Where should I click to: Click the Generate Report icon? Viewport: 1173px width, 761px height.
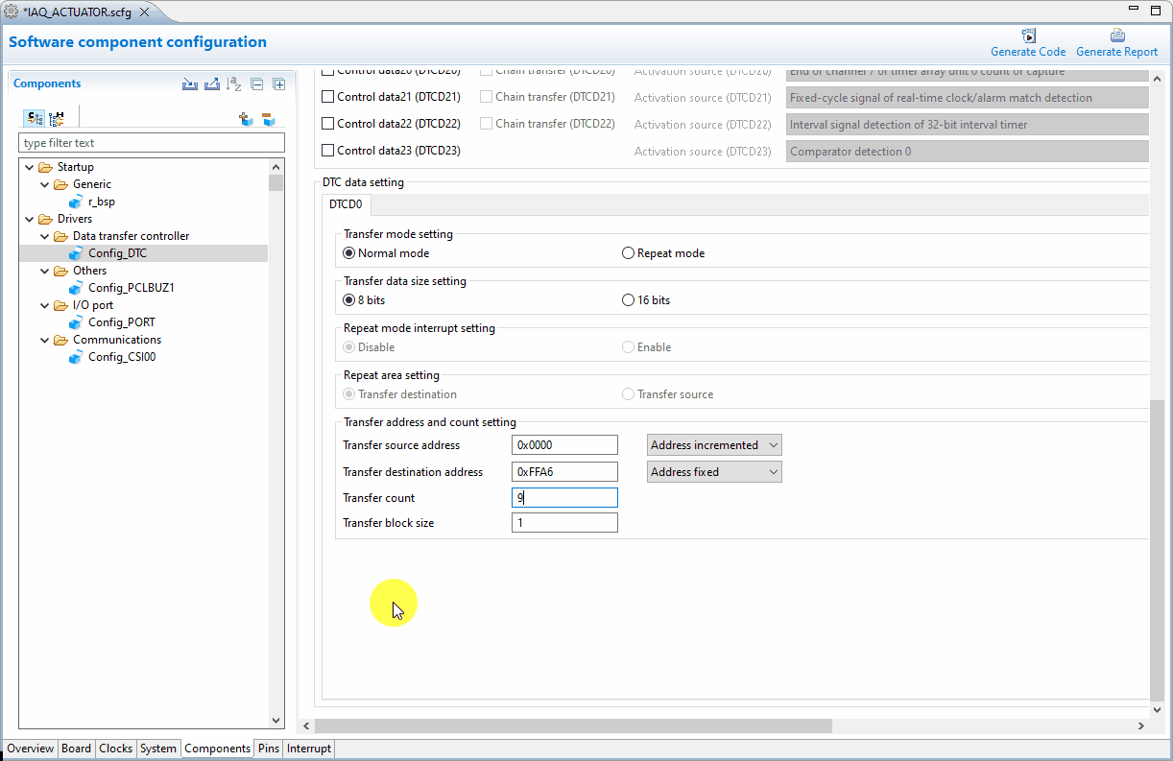pos(1116,35)
